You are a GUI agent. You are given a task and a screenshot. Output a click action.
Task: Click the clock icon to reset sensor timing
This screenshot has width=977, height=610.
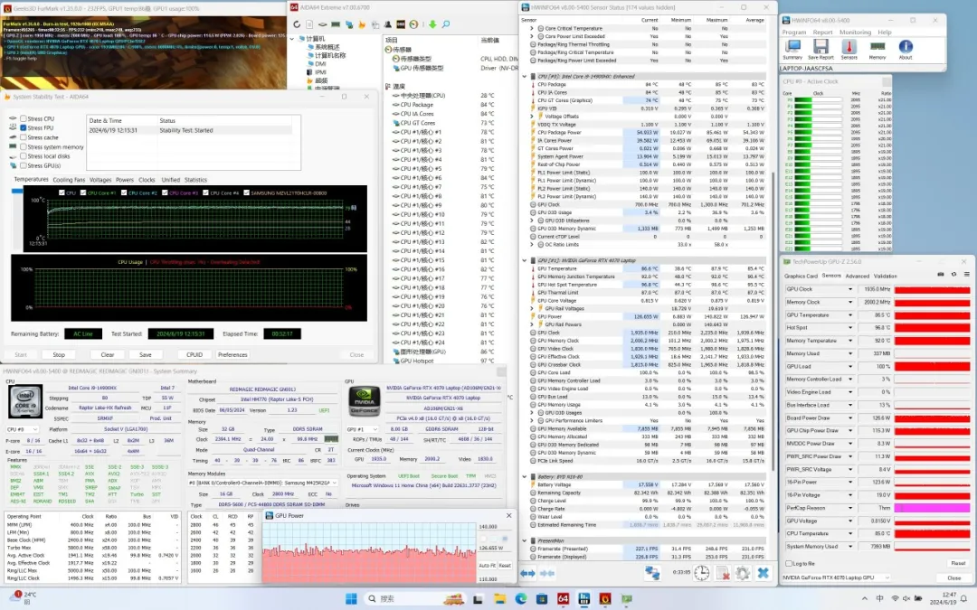click(x=702, y=573)
